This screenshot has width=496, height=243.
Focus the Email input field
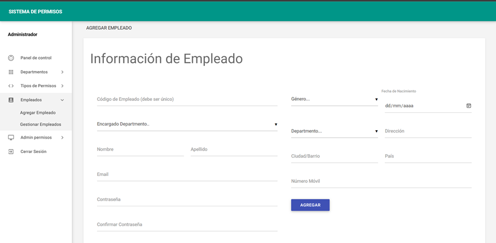[x=187, y=175]
